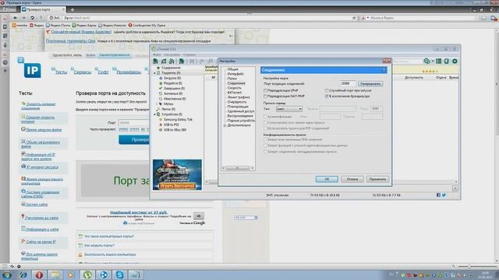Select Общие in the settings tree
This screenshot has height=280, width=499.
coord(232,69)
